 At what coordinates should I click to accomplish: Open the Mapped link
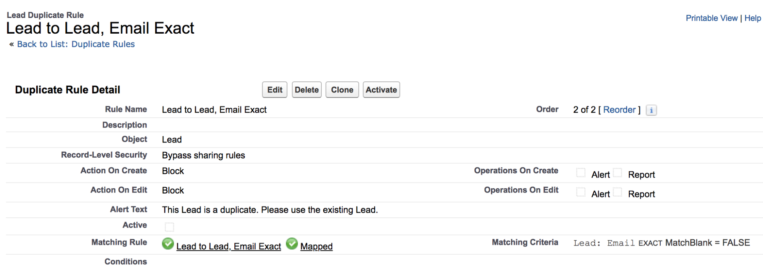(316, 247)
